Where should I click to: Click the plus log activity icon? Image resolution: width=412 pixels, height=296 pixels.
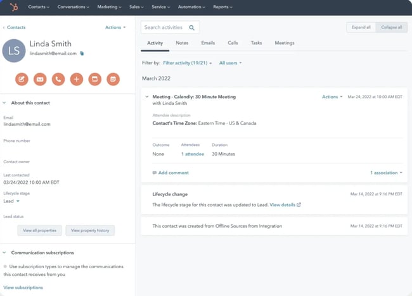tap(77, 79)
